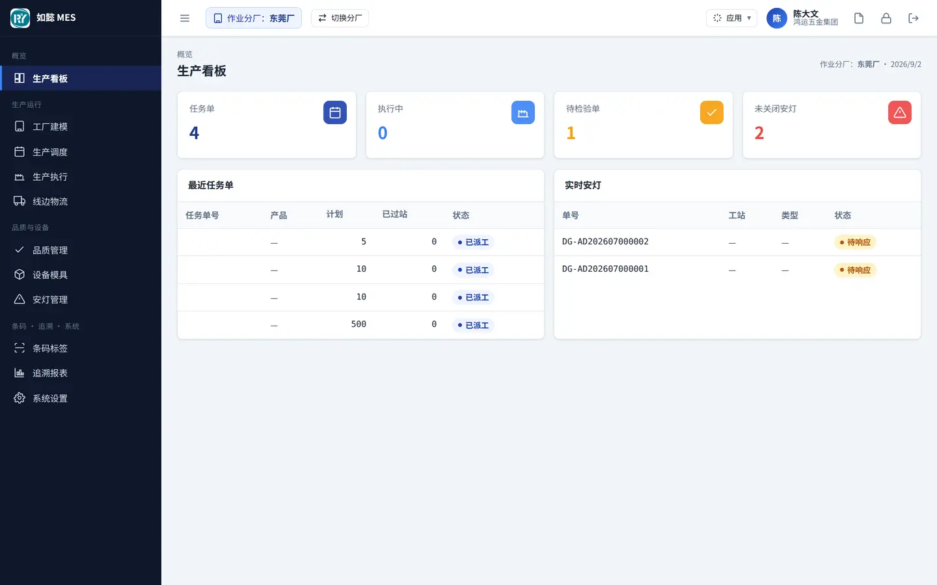Open 线边物流 menu item
This screenshot has width=937, height=585.
(81, 201)
